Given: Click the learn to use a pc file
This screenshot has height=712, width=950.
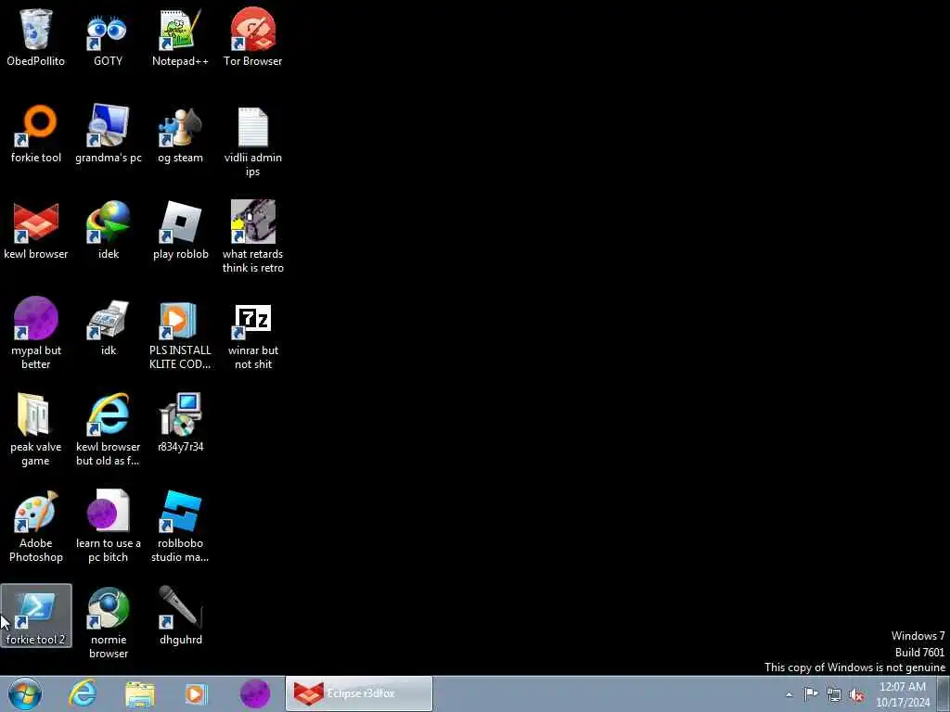Looking at the screenshot, I should coord(108,527).
